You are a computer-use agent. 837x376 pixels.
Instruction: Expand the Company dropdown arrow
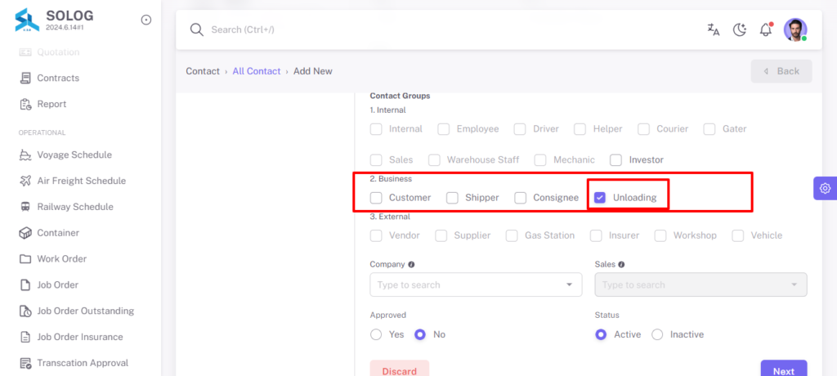[569, 284]
